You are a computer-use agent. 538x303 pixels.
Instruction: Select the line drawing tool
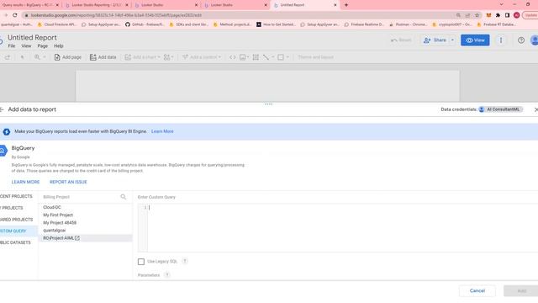(266, 57)
